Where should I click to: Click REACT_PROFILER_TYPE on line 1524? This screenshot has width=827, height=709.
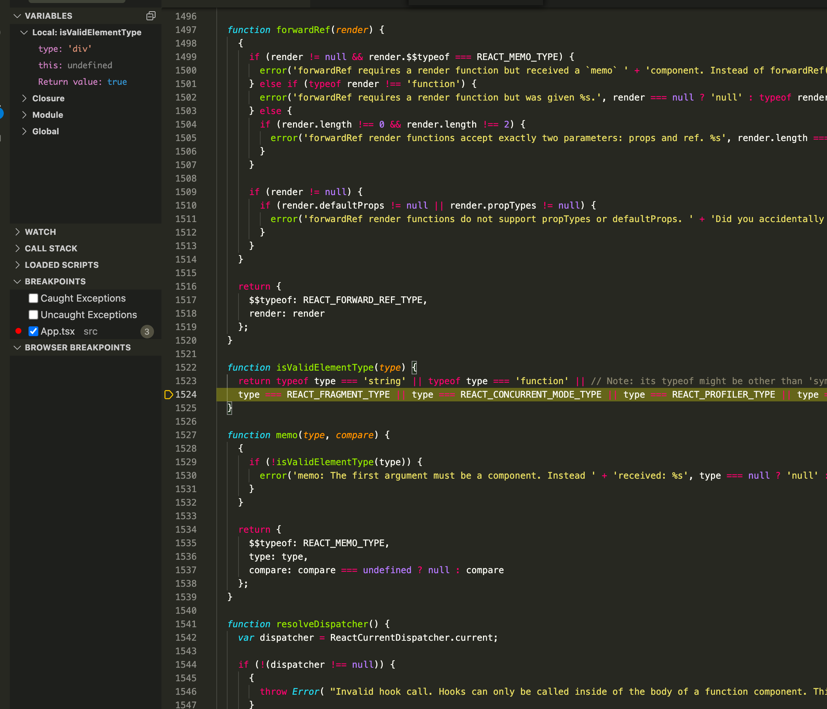[723, 394]
